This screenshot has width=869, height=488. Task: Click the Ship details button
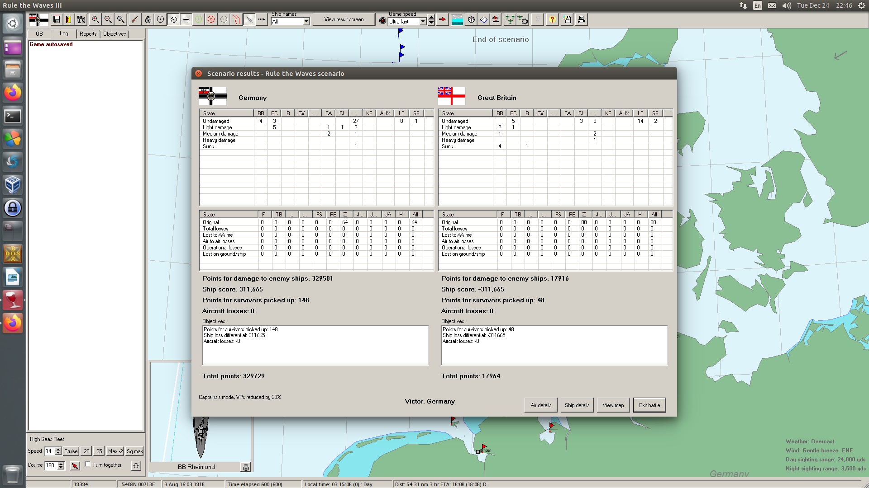click(577, 405)
